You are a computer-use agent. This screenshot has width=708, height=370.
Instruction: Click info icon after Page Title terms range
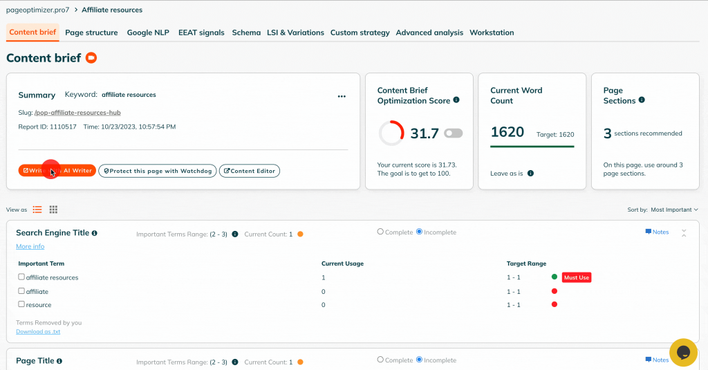coord(235,362)
